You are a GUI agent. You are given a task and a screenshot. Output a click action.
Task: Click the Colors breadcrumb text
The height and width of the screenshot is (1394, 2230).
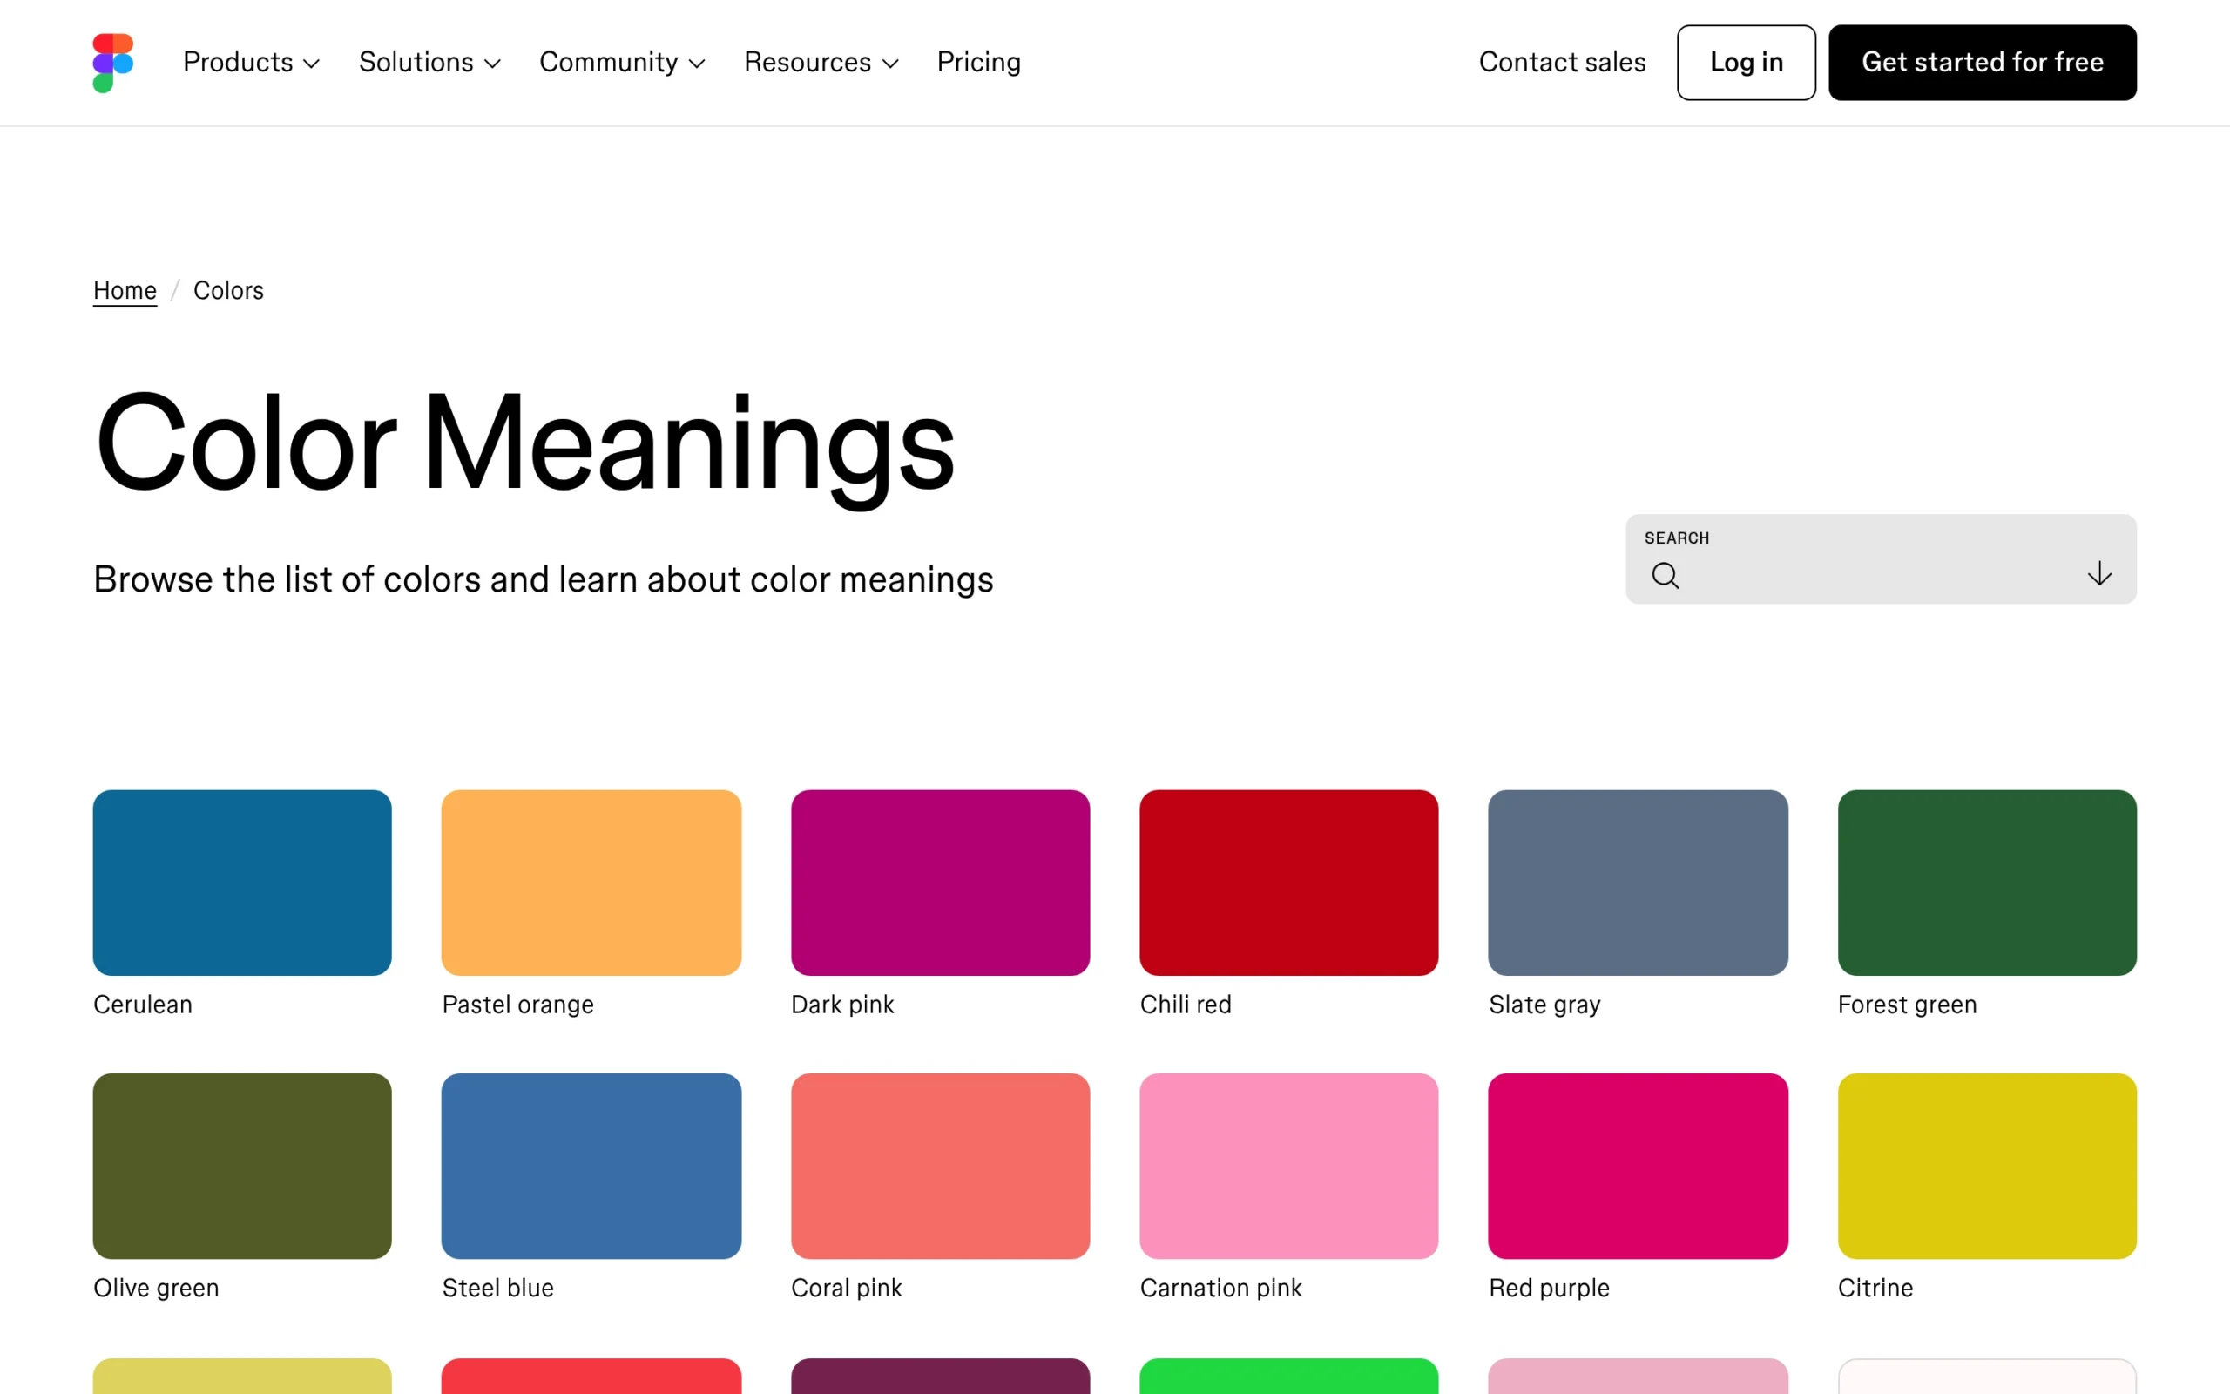[228, 290]
